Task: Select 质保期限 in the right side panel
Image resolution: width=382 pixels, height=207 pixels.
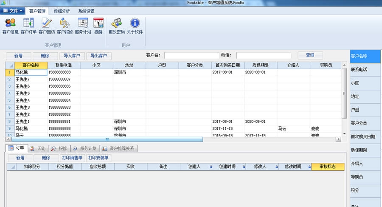Action: tap(365, 150)
